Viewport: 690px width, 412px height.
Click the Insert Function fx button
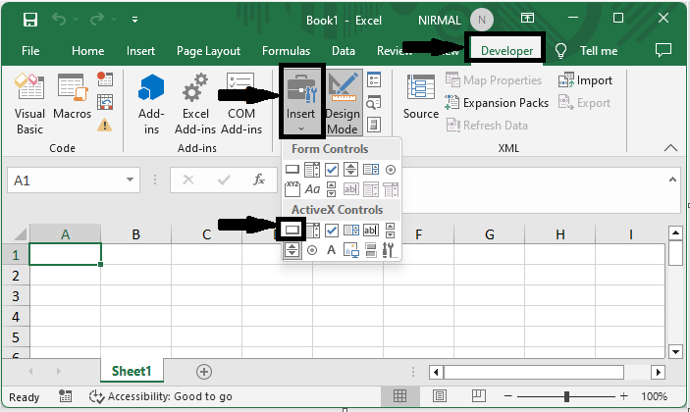pyautogui.click(x=259, y=180)
